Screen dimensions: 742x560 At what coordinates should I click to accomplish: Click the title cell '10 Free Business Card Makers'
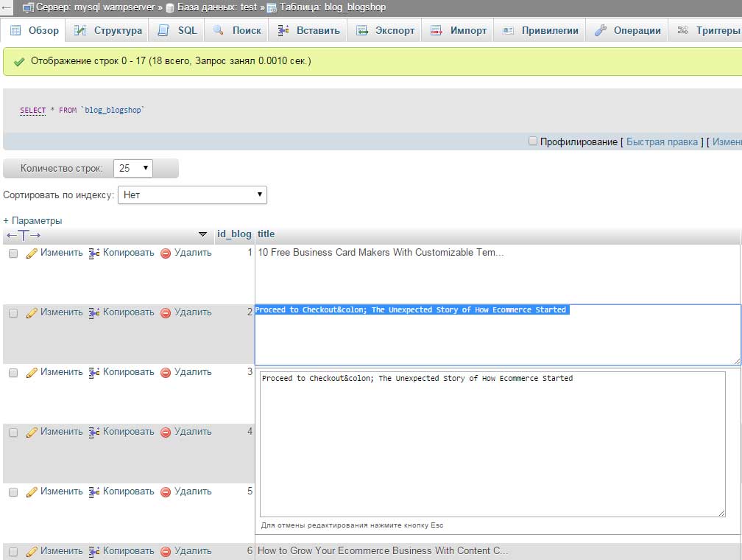tap(381, 253)
